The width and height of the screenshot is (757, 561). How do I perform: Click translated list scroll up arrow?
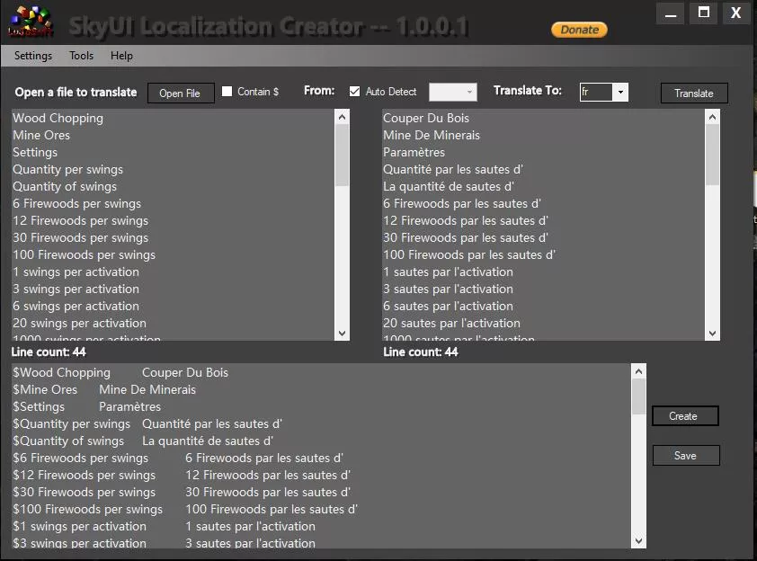713,117
